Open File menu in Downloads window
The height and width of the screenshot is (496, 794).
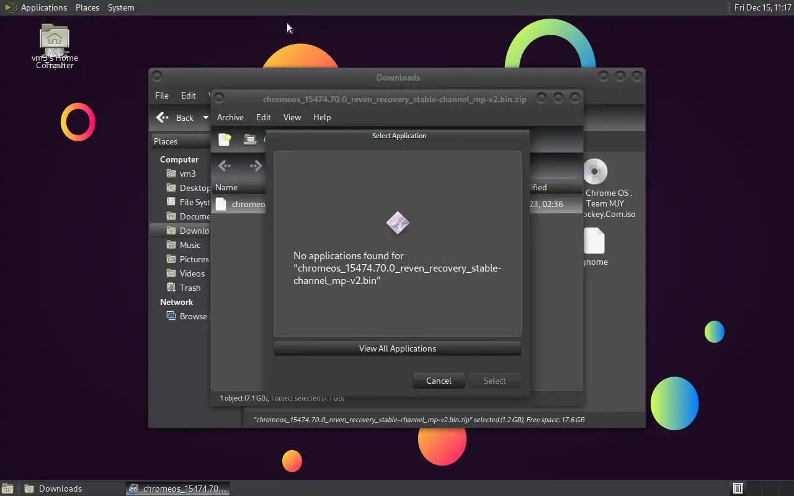162,95
